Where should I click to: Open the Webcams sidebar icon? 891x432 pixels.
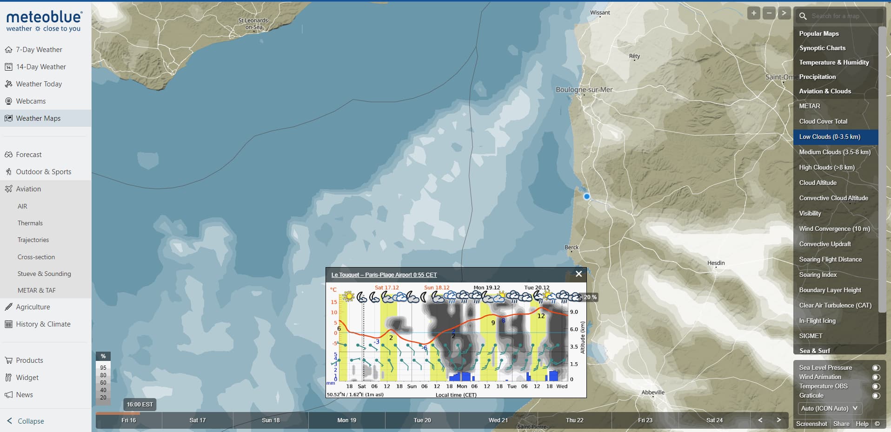pyautogui.click(x=8, y=101)
